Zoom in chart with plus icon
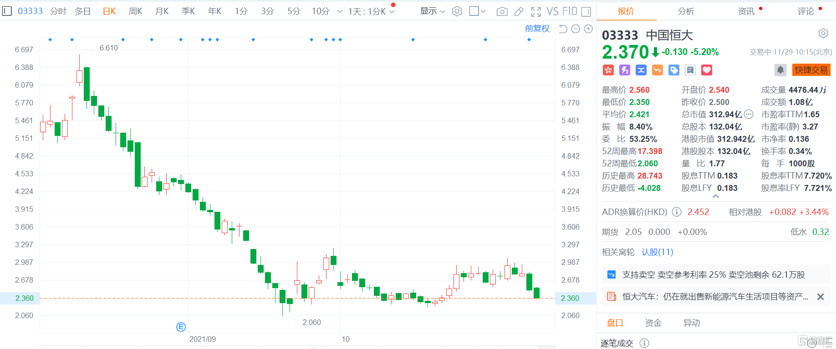Image resolution: width=836 pixels, height=349 pixels. point(588,29)
